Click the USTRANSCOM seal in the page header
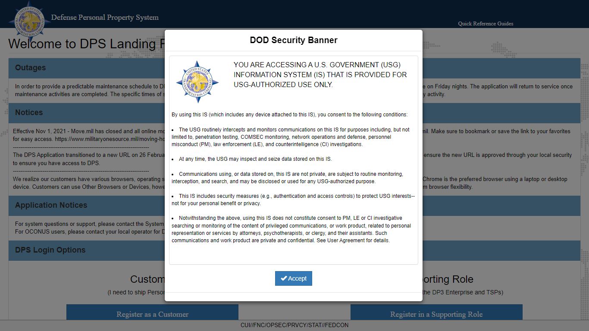Viewport: 589px width, 331px height. [x=30, y=21]
